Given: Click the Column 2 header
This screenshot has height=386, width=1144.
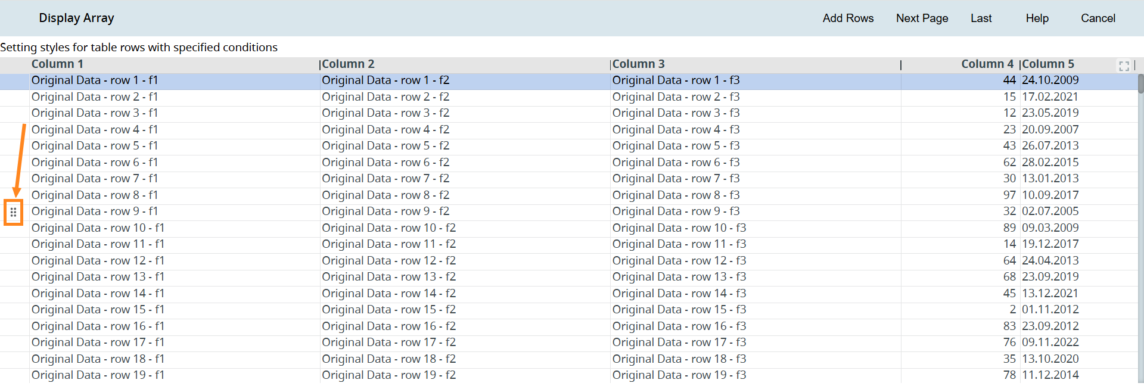Looking at the screenshot, I should pyautogui.click(x=348, y=64).
